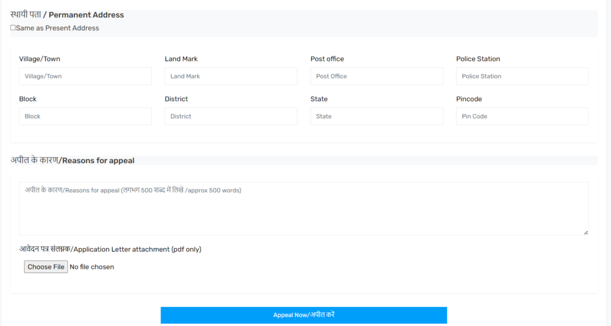Select the Post Office input box

pos(377,76)
